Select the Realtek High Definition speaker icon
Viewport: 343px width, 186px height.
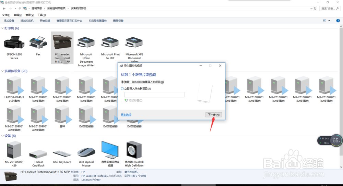click(x=134, y=150)
